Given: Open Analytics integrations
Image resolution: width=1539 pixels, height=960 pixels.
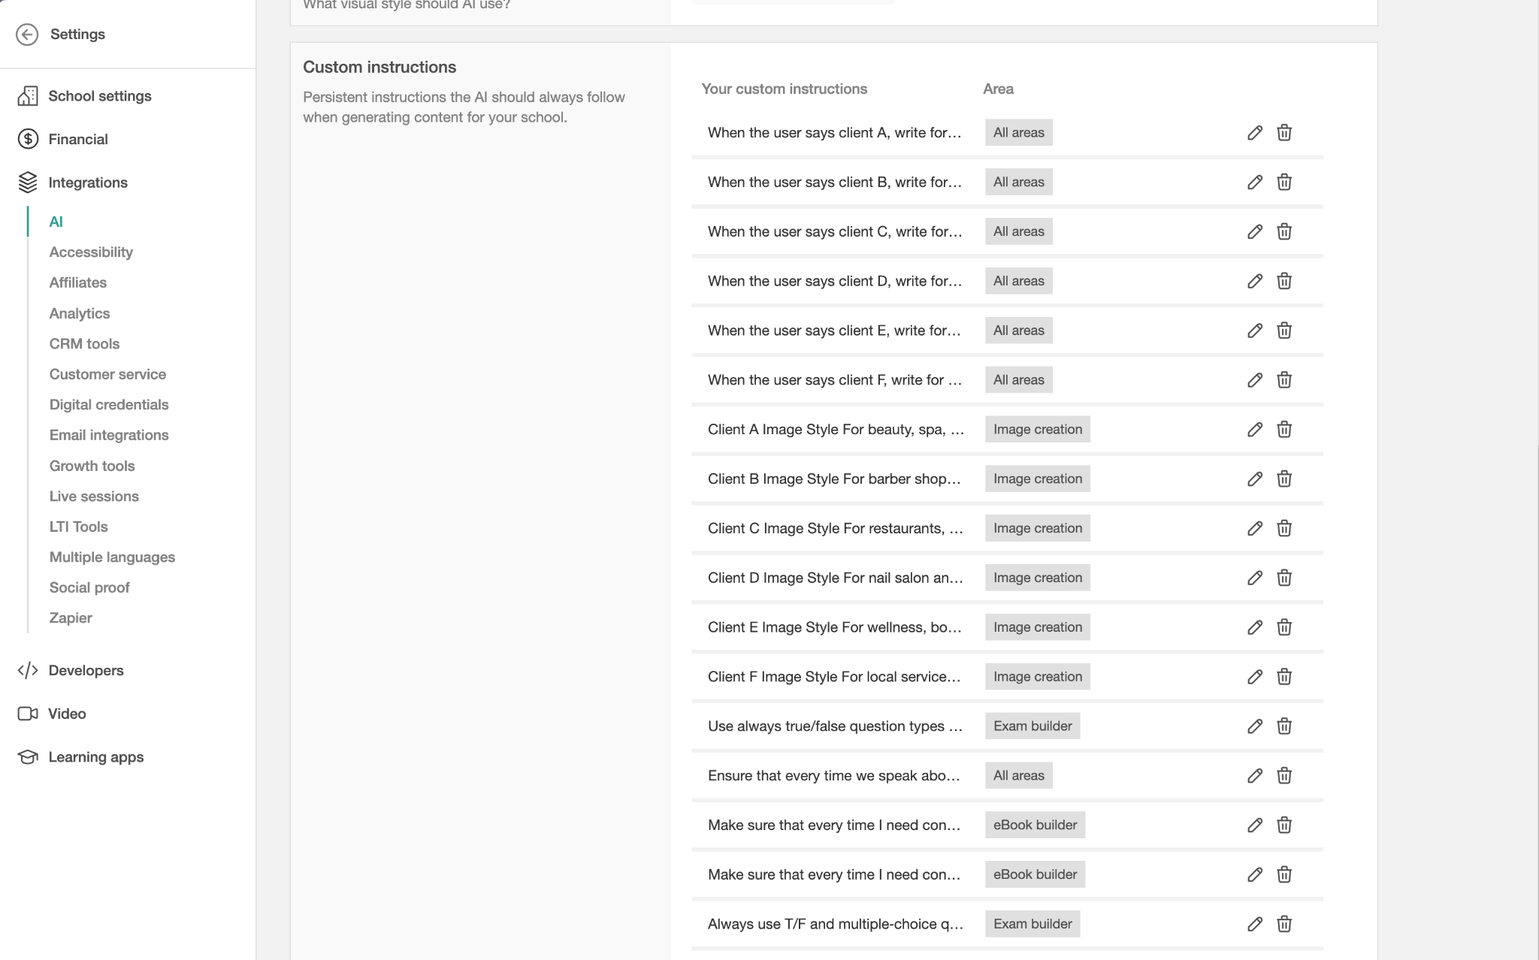Looking at the screenshot, I should pyautogui.click(x=80, y=313).
